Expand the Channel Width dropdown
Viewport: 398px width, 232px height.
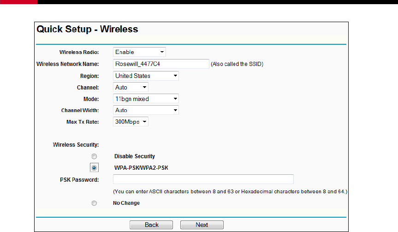pos(146,110)
